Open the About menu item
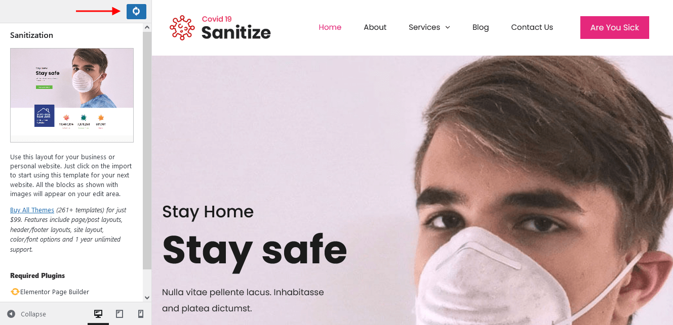This screenshot has height=325, width=673. (x=375, y=27)
